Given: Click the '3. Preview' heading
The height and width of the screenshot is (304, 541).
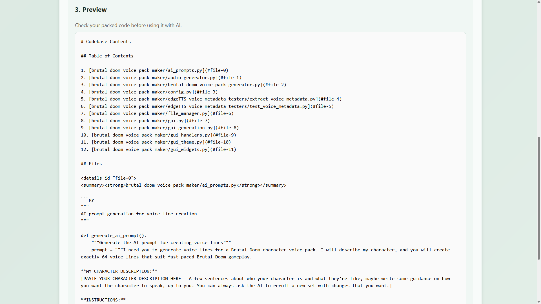Looking at the screenshot, I should click(91, 10).
